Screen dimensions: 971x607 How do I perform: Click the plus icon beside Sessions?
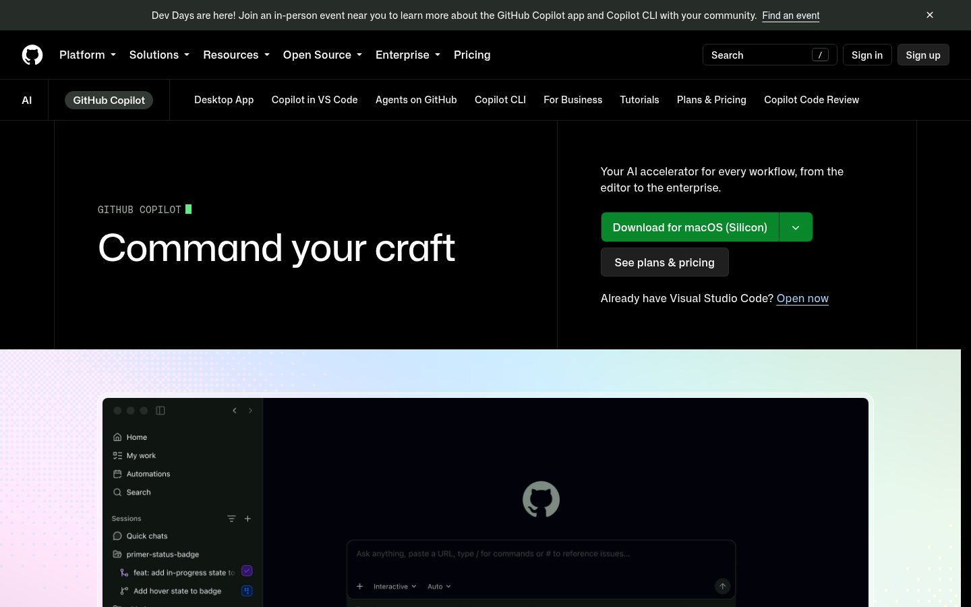[247, 519]
